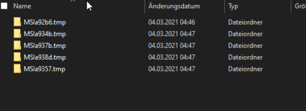
Task: Click the 04:46 date of MSIa92b6.tmp
Action: pos(187,22)
